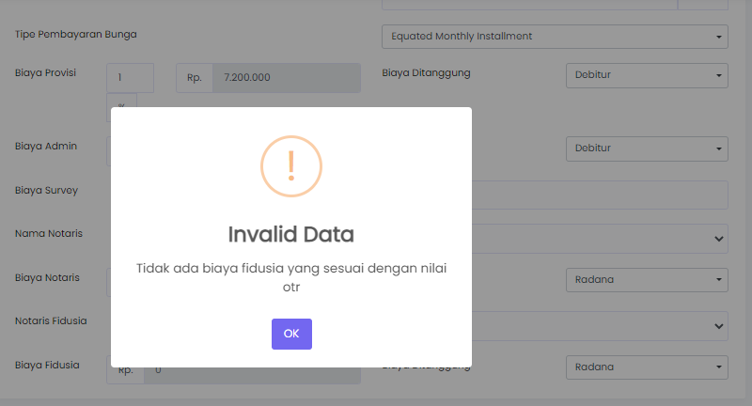Click the Biaya Provisi label

pyautogui.click(x=45, y=73)
